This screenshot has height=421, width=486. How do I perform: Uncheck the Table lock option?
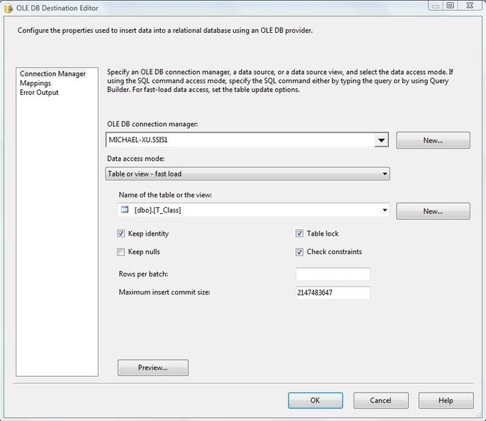point(299,233)
